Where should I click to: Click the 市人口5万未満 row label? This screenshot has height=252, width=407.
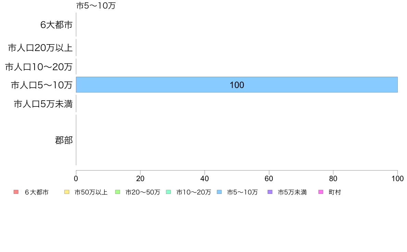coord(43,104)
